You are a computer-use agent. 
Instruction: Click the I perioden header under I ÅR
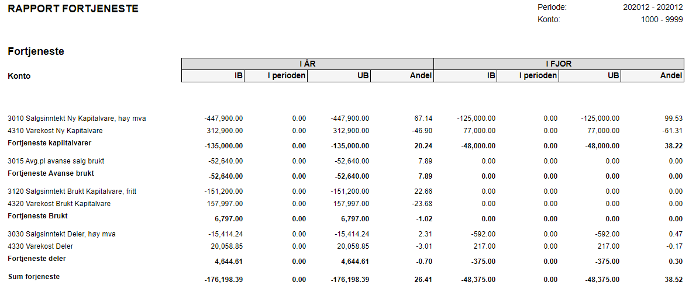pyautogui.click(x=276, y=76)
